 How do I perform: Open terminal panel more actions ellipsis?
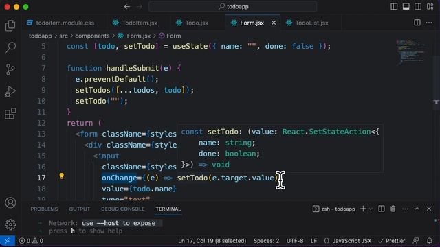405,209
